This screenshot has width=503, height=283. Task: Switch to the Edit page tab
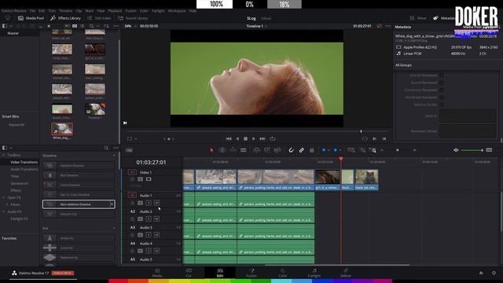220,273
